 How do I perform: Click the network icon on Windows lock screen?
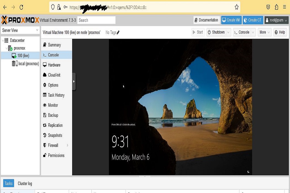pos(248,172)
